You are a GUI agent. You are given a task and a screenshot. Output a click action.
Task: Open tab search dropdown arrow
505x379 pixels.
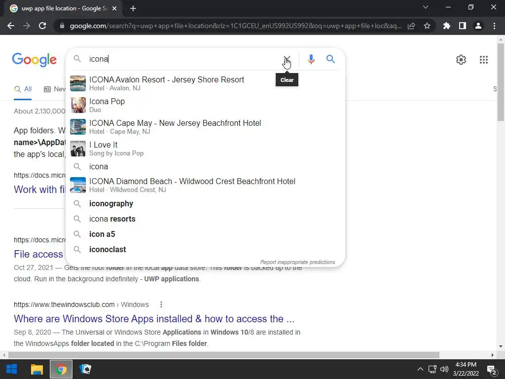pyautogui.click(x=426, y=7)
